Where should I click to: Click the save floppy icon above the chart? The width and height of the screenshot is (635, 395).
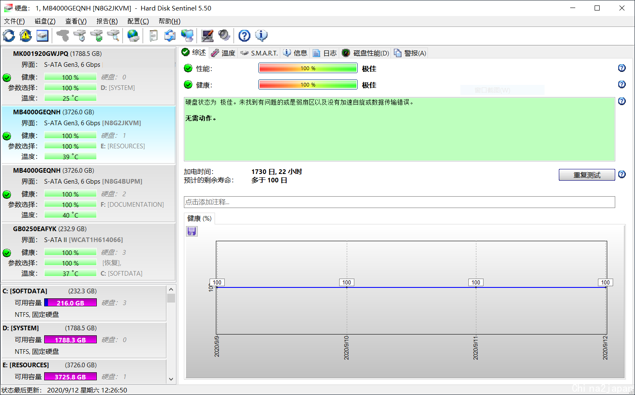click(192, 231)
